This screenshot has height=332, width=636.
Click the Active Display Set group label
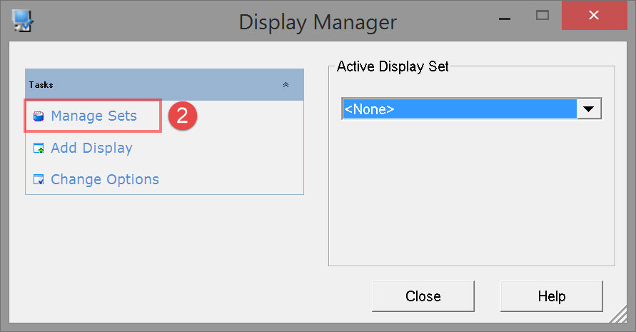393,66
